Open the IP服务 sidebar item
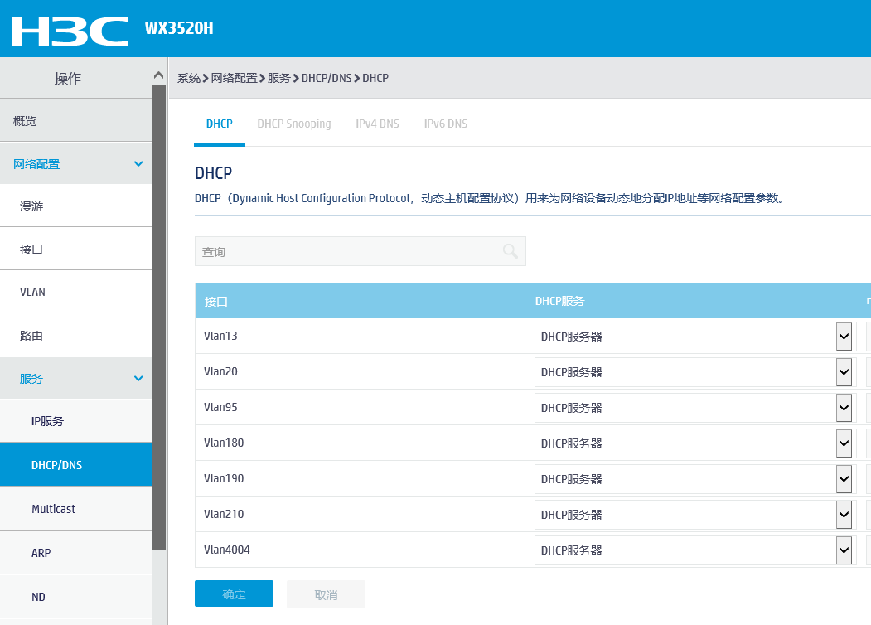The width and height of the screenshot is (871, 625). [x=75, y=421]
